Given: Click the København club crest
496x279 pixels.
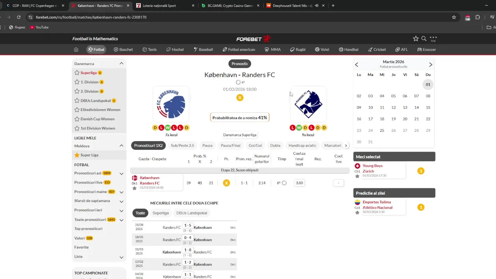Looking at the screenshot, I should tap(171, 104).
